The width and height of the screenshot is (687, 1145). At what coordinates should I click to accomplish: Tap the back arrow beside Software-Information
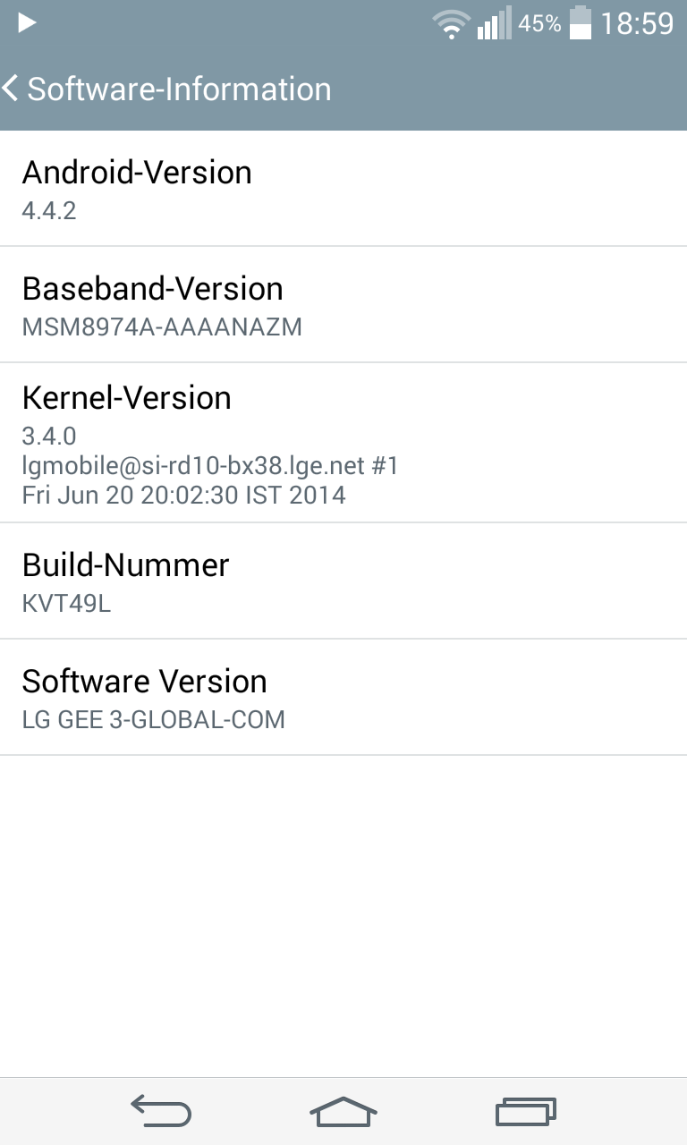tap(12, 89)
